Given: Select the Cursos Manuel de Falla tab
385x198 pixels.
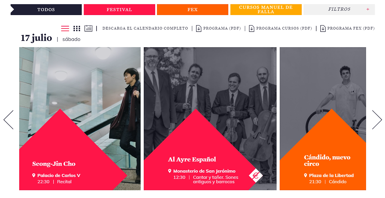Looking at the screenshot, I should 266,10.
